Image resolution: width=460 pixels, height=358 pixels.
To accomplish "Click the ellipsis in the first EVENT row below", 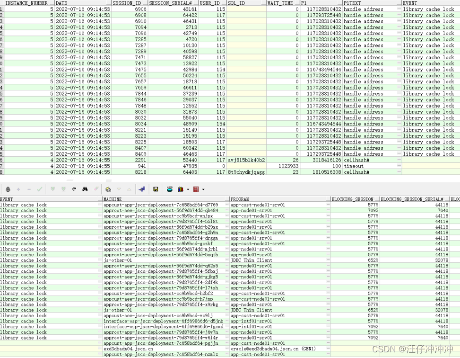I will tap(99, 205).
